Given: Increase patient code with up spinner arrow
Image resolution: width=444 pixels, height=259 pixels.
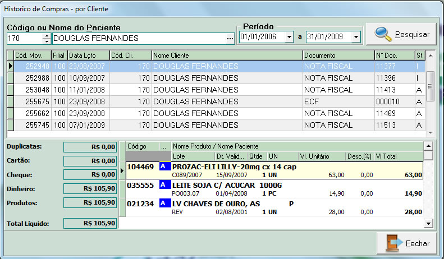Looking at the screenshot, I should pos(47,36).
